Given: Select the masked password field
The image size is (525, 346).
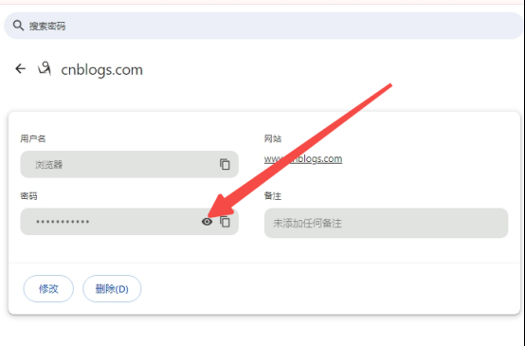Looking at the screenshot, I should pos(129,222).
